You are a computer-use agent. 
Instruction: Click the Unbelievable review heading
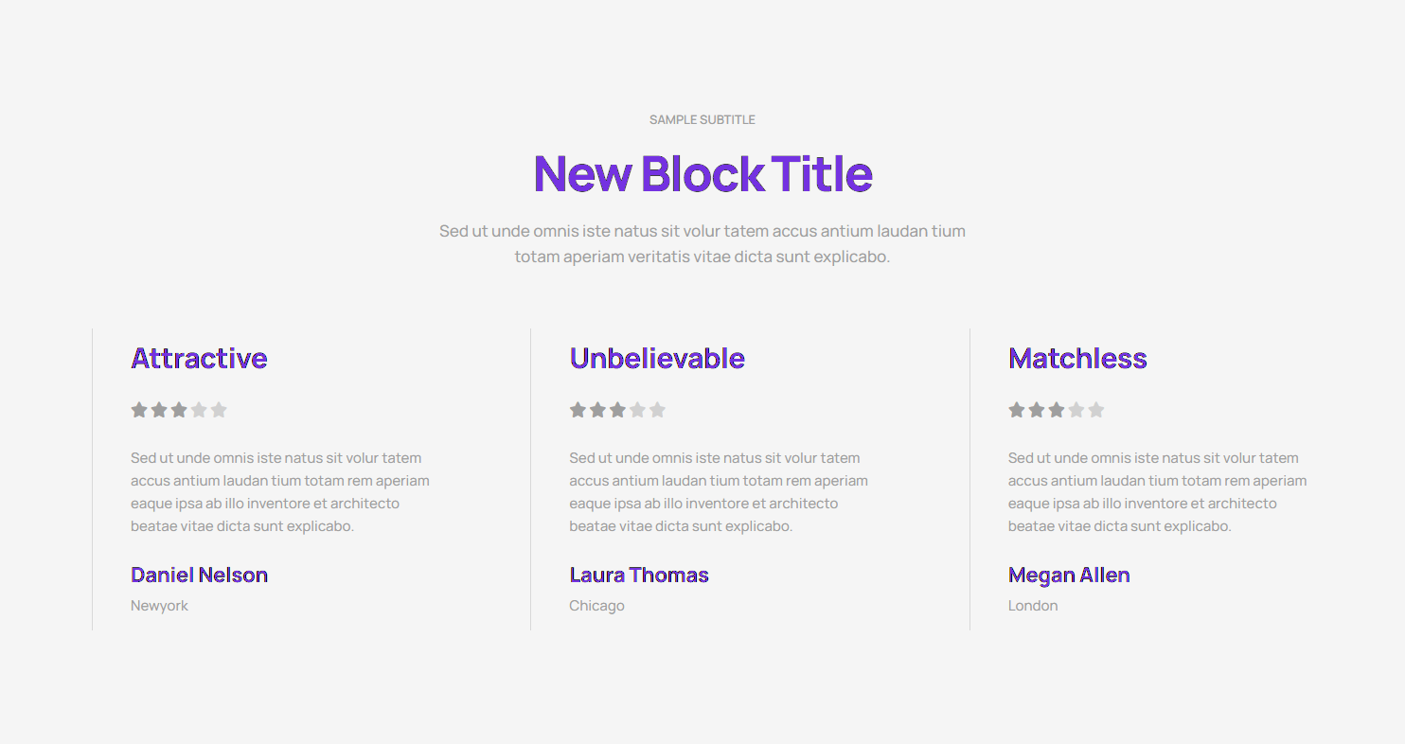(x=657, y=359)
